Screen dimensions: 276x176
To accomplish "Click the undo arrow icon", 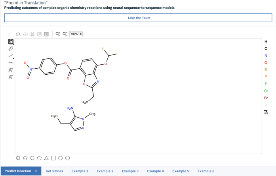I will [18, 34].
